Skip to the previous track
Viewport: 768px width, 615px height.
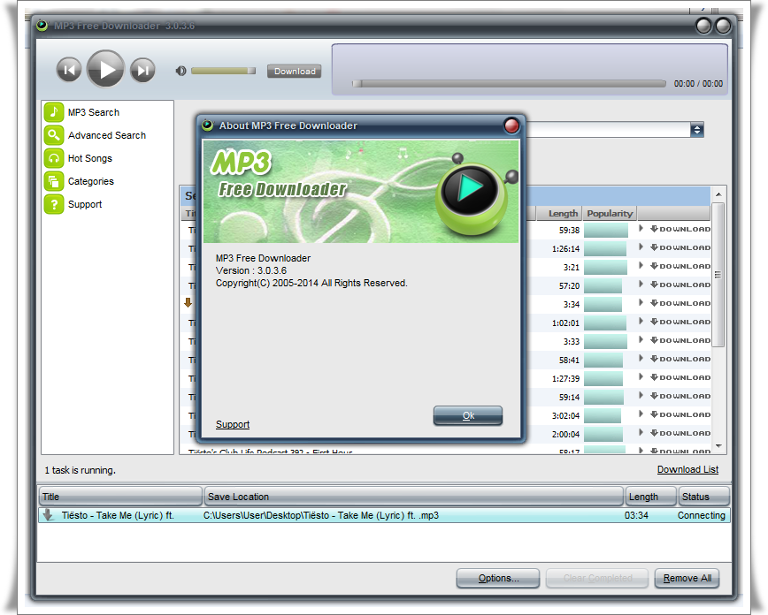(x=69, y=70)
